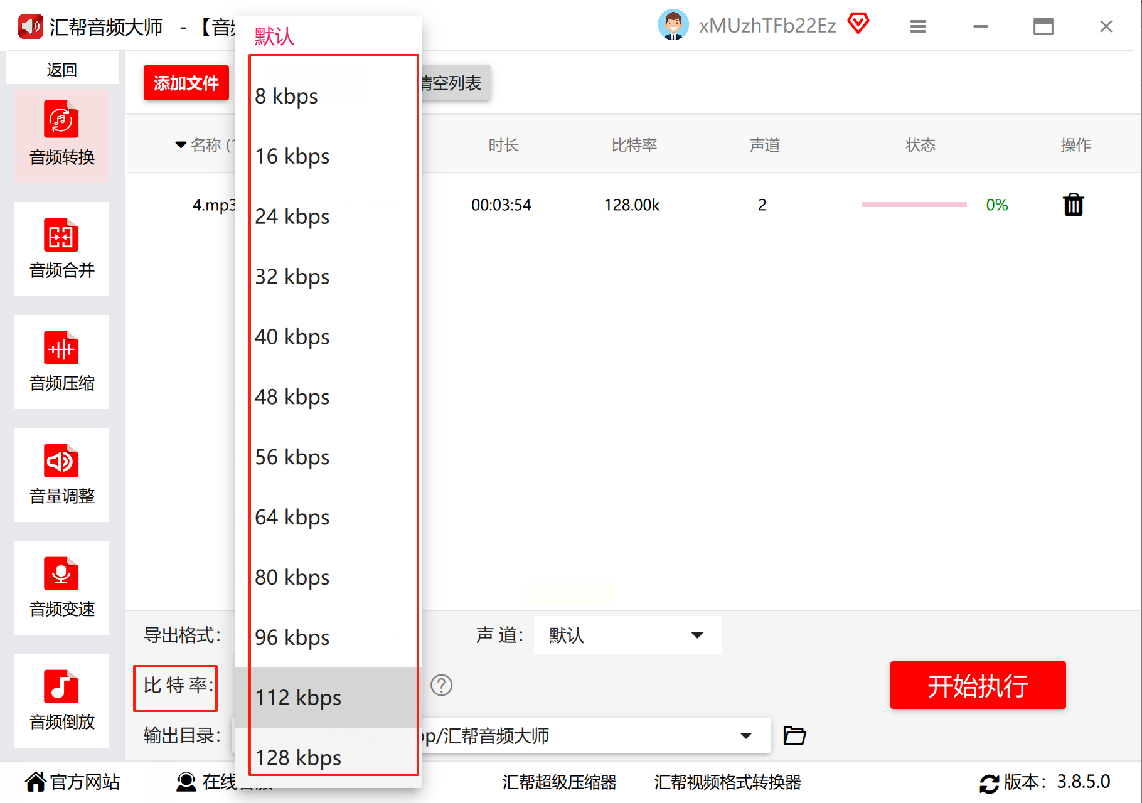Image resolution: width=1142 pixels, height=803 pixels.
Task: Open the 音频压缩 audio compression tool
Action: coord(61,362)
